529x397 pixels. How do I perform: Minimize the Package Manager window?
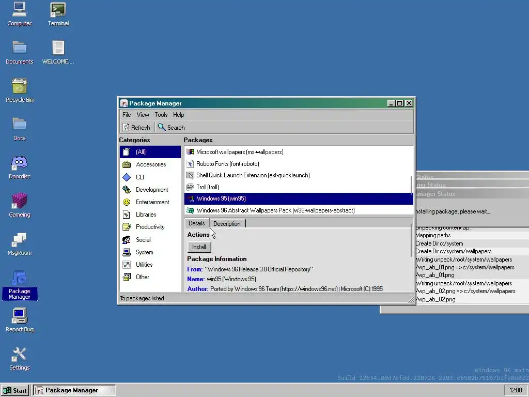[x=391, y=103]
